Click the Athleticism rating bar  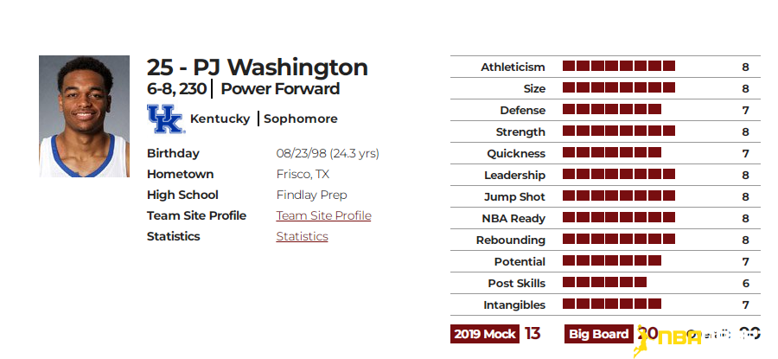point(619,66)
